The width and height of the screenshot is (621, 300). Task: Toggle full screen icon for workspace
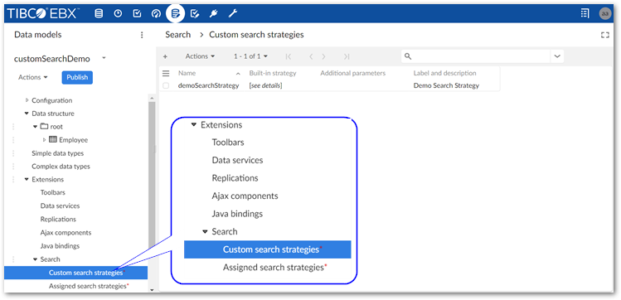[x=604, y=36]
